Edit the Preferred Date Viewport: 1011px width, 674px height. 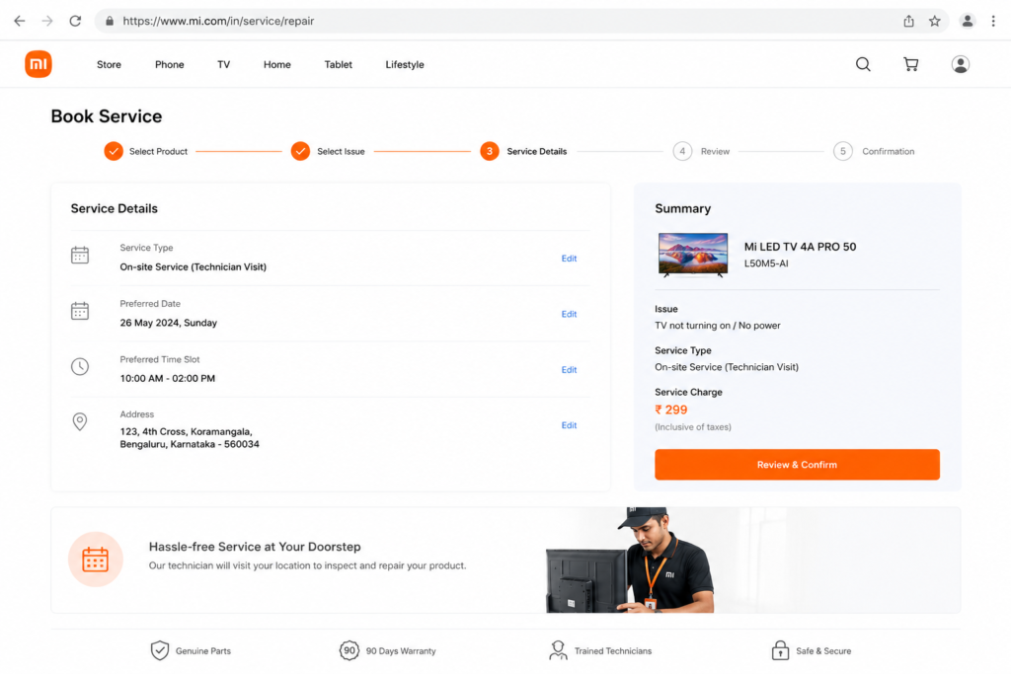[x=569, y=314]
